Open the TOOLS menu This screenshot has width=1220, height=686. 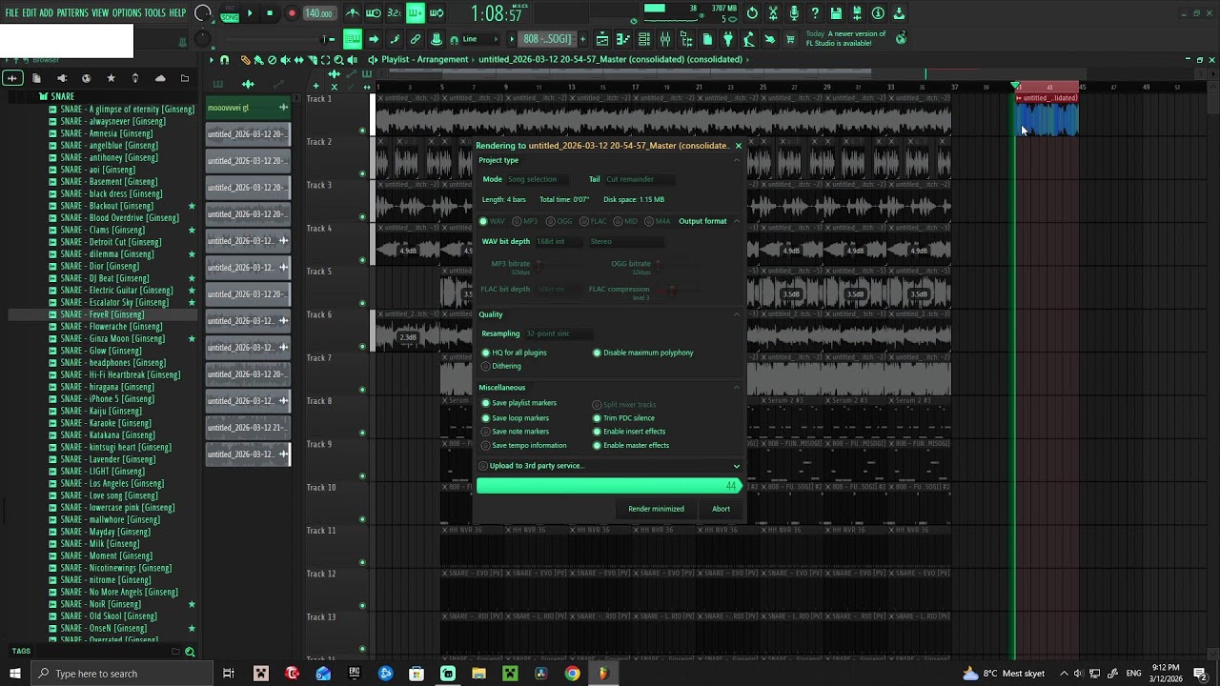(155, 13)
